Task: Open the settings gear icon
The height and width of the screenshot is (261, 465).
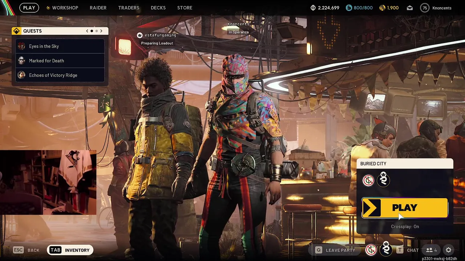Action: [x=449, y=250]
